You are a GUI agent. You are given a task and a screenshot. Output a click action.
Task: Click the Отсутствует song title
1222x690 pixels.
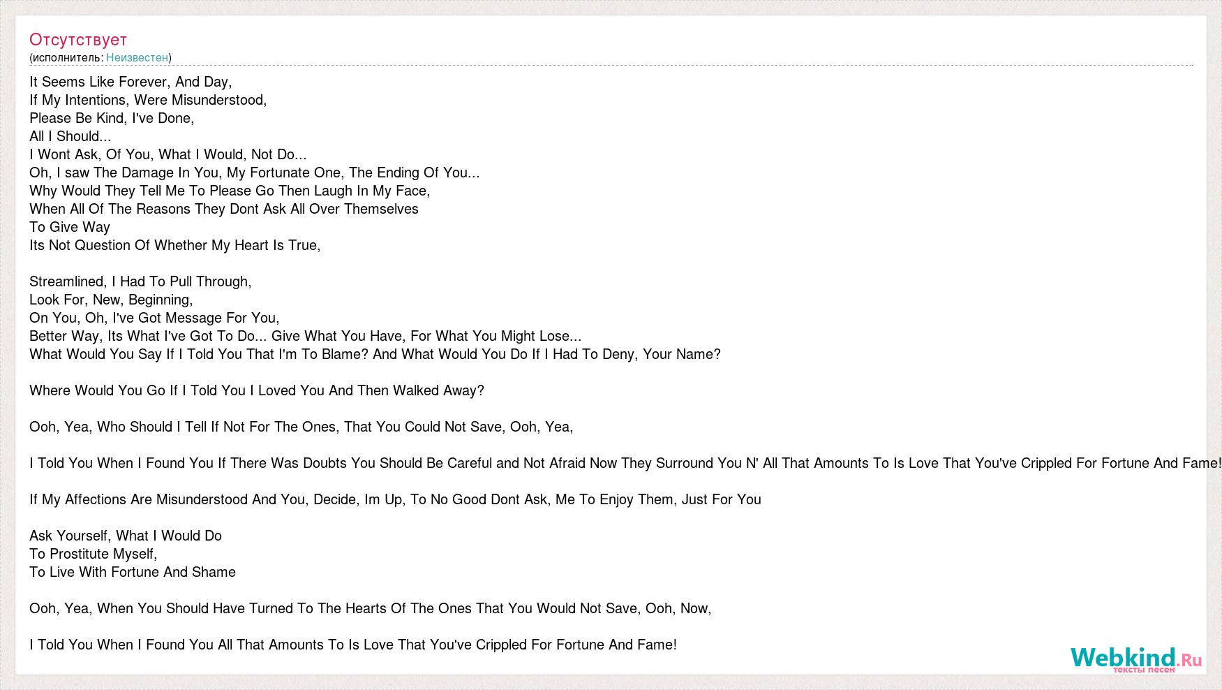tap(78, 40)
